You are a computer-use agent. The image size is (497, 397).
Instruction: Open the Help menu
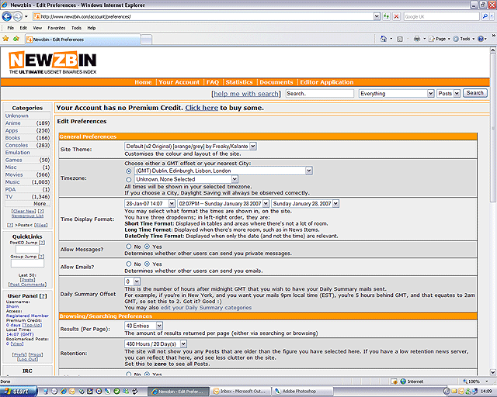tap(92, 28)
